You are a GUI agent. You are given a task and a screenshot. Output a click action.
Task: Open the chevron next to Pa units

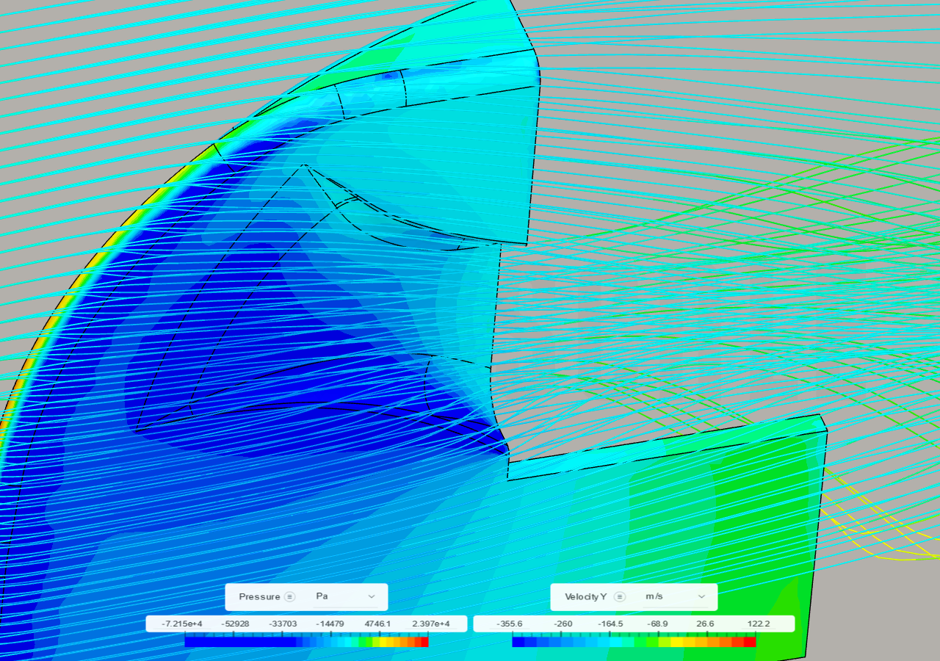tap(371, 596)
